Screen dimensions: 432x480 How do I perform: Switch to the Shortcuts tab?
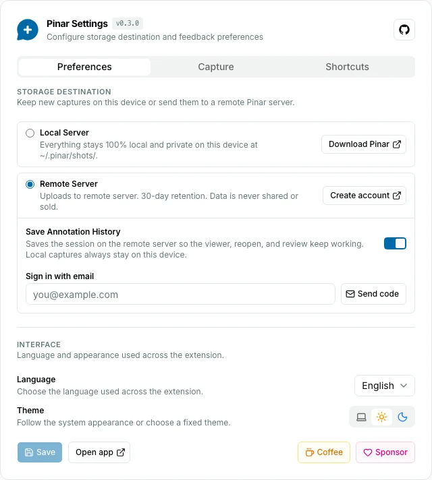[x=347, y=67]
